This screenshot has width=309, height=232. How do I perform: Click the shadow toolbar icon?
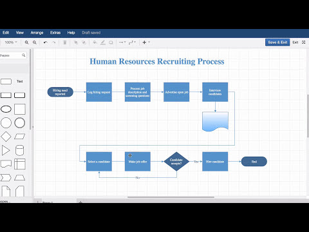[x=111, y=43]
